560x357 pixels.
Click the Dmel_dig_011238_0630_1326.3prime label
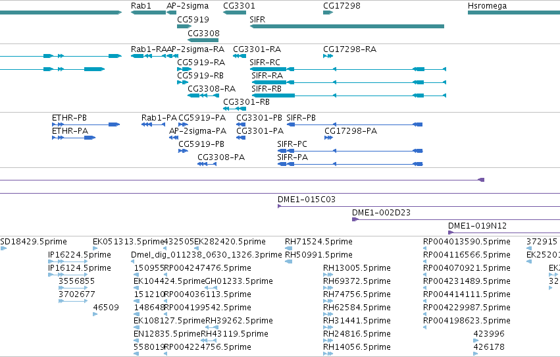(206, 255)
